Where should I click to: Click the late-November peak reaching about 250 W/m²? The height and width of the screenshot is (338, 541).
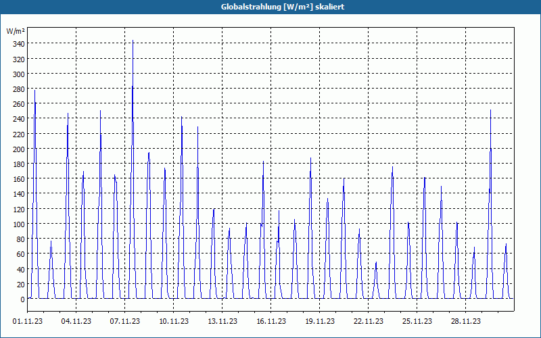pos(491,110)
